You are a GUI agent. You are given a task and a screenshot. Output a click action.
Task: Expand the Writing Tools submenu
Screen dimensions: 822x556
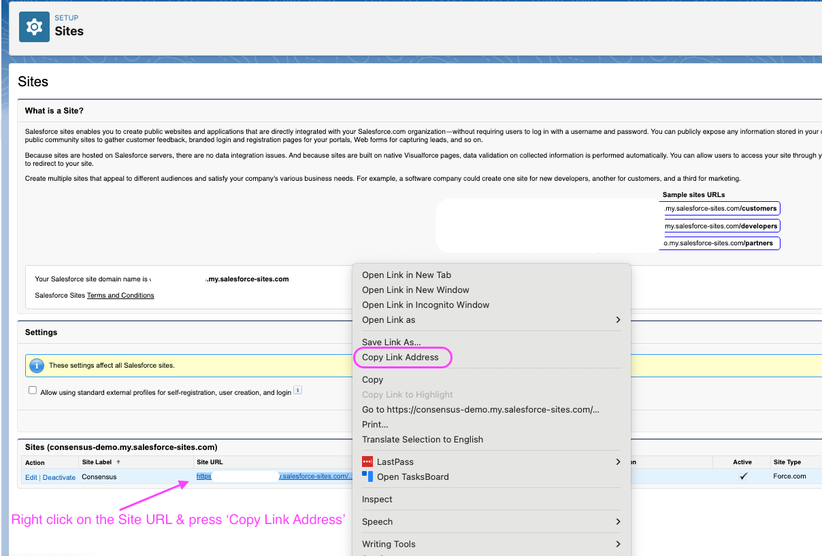[618, 544]
